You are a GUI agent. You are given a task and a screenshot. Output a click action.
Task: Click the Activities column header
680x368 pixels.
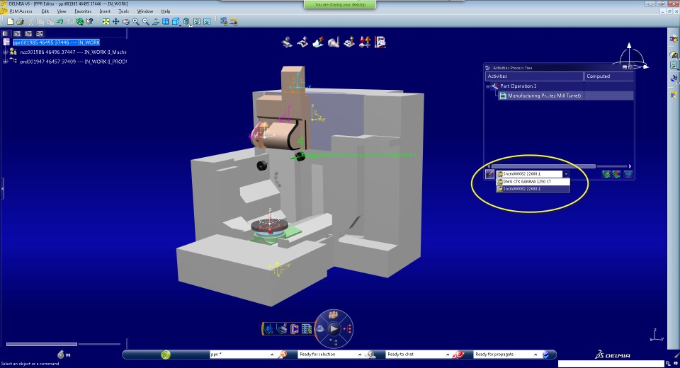coord(534,76)
